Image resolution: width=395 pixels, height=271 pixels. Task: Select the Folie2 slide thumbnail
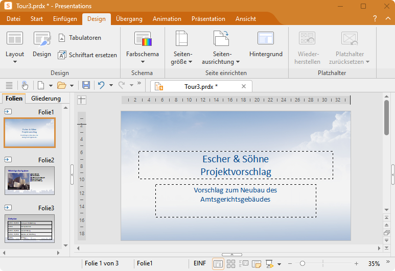point(30,181)
